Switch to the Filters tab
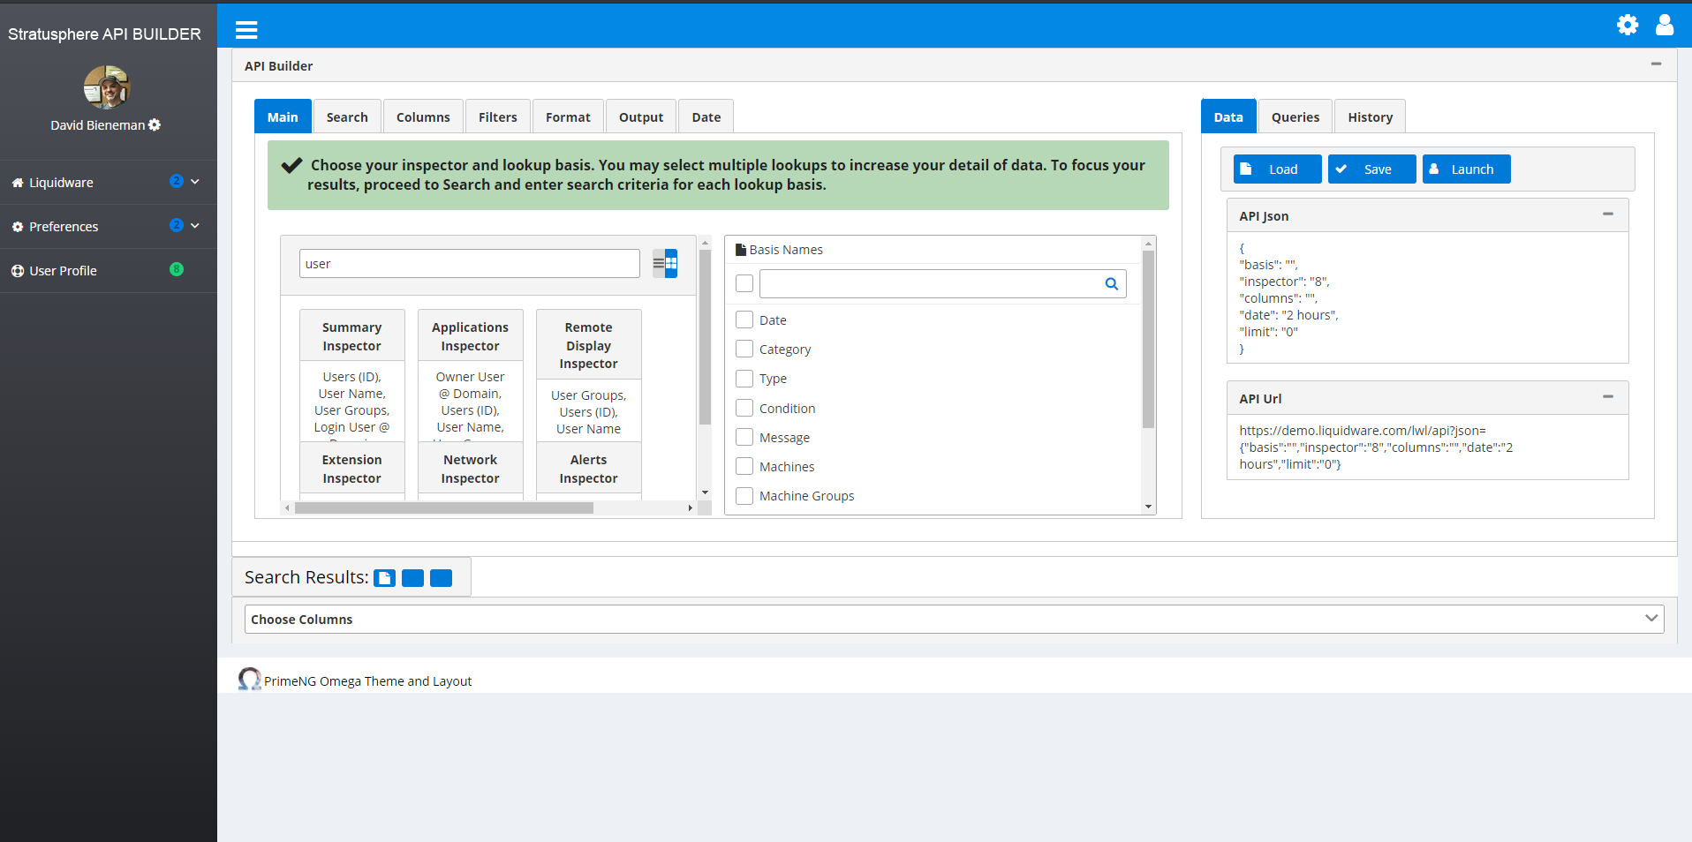The width and height of the screenshot is (1692, 842). pyautogui.click(x=498, y=117)
